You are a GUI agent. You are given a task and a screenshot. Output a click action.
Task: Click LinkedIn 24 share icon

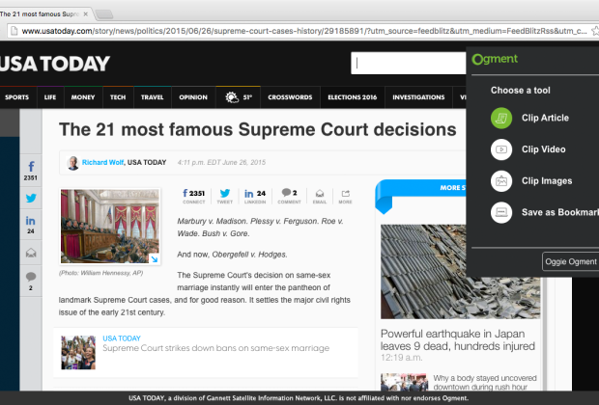[x=255, y=196]
